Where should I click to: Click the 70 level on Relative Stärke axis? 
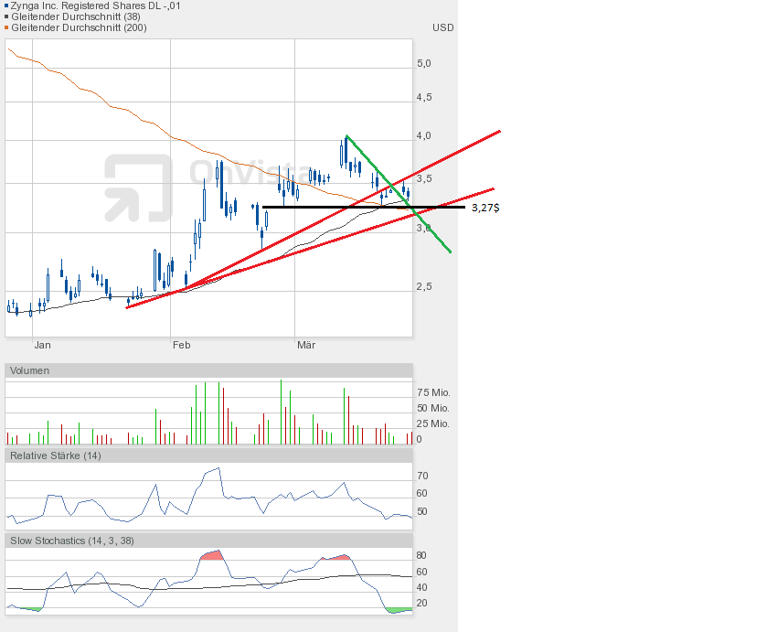click(x=422, y=476)
